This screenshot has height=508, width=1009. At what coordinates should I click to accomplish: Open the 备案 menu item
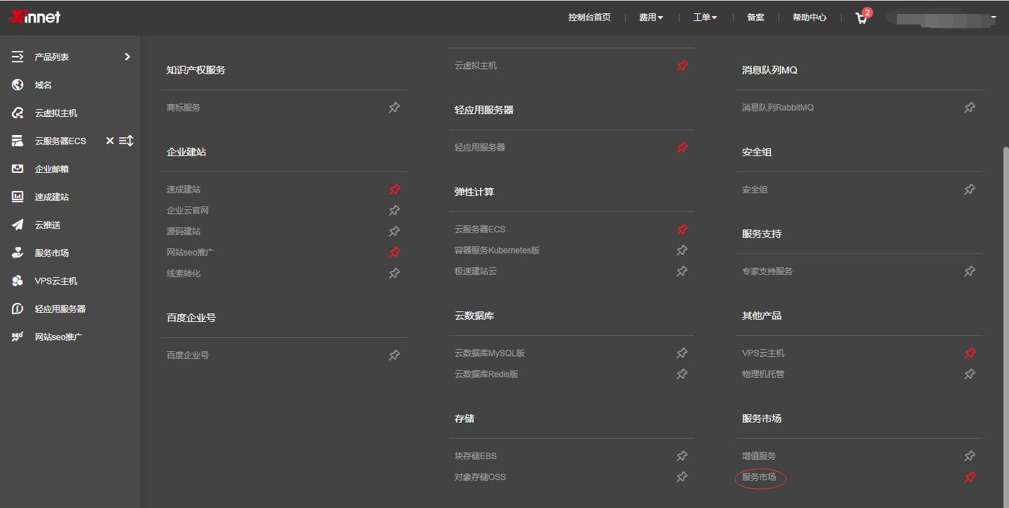[x=755, y=17]
